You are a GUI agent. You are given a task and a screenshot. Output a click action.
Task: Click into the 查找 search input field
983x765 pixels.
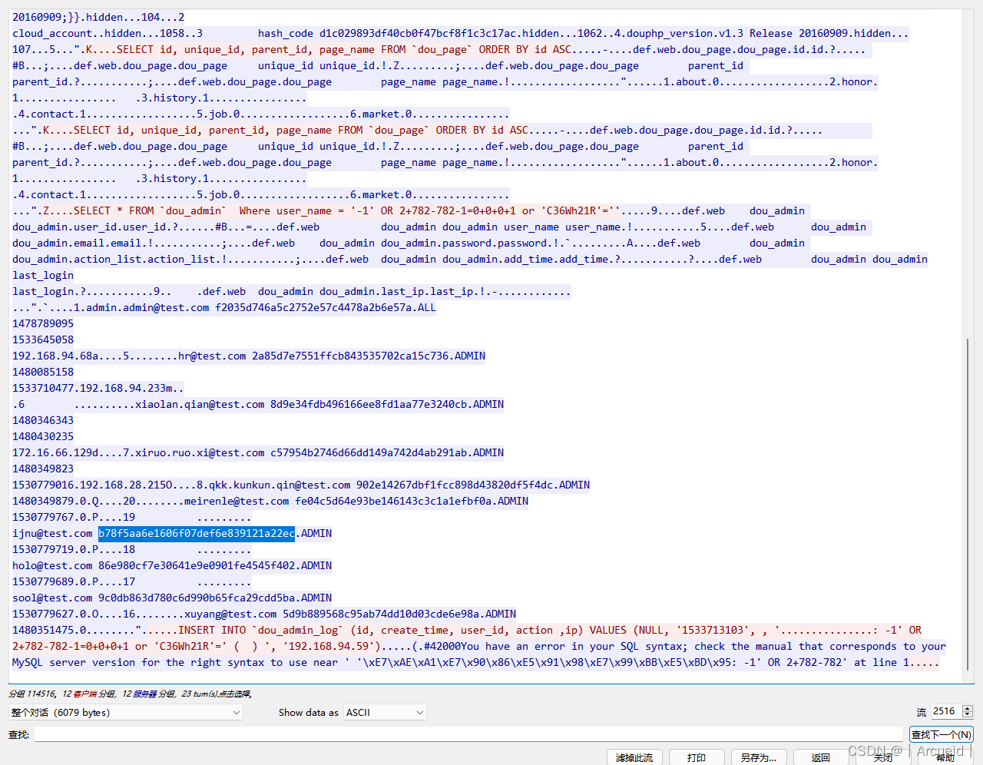tap(468, 734)
